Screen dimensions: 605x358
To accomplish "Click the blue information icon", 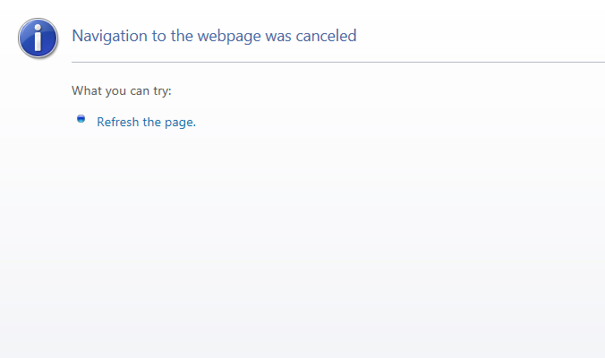I will coord(38,38).
